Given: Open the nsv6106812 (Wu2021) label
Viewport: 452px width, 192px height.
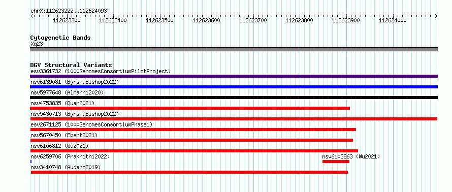Looking at the screenshot, I should [59, 146].
